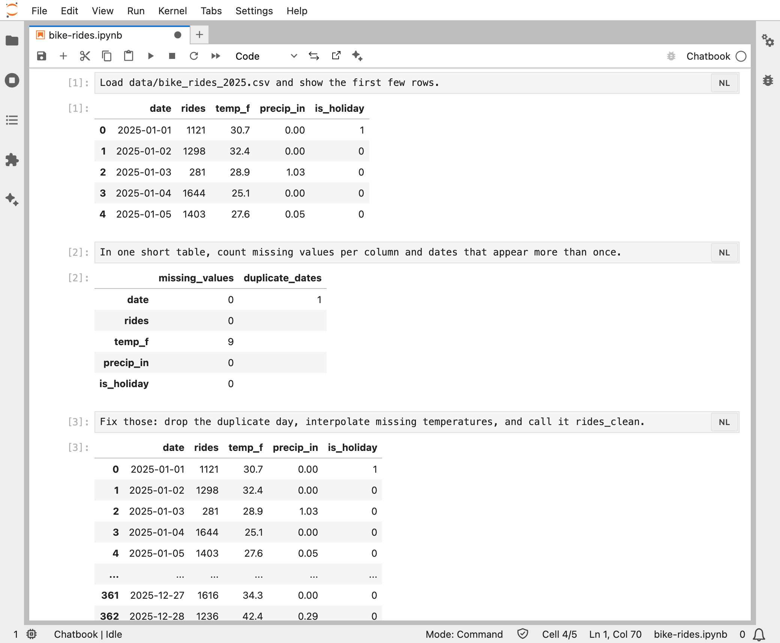Toggle NL mode on cell 1
The height and width of the screenshot is (643, 780).
(724, 83)
